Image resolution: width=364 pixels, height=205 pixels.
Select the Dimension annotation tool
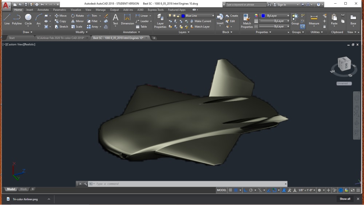pyautogui.click(x=127, y=19)
